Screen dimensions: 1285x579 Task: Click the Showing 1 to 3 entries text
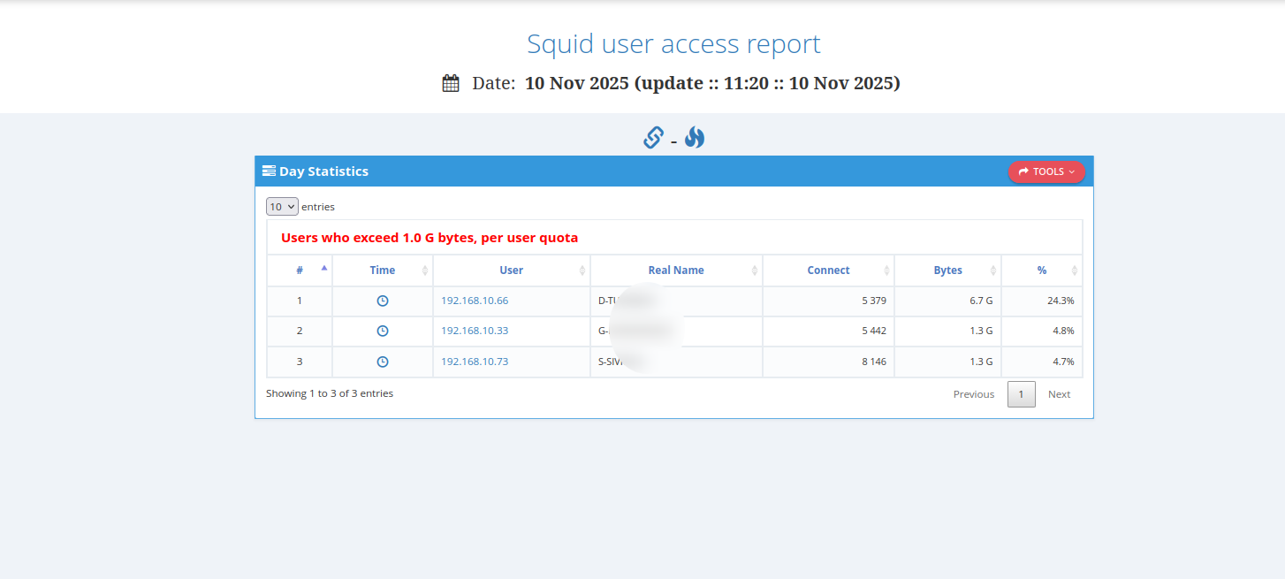[x=330, y=393]
